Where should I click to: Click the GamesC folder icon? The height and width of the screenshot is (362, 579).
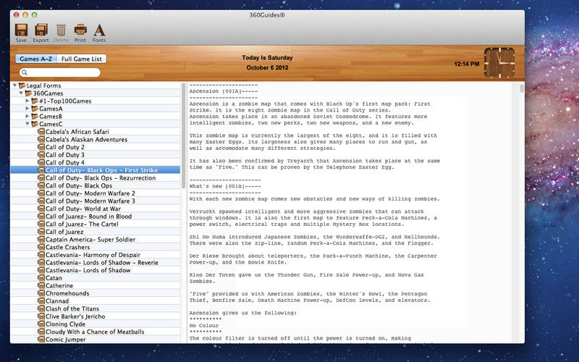[x=35, y=124]
